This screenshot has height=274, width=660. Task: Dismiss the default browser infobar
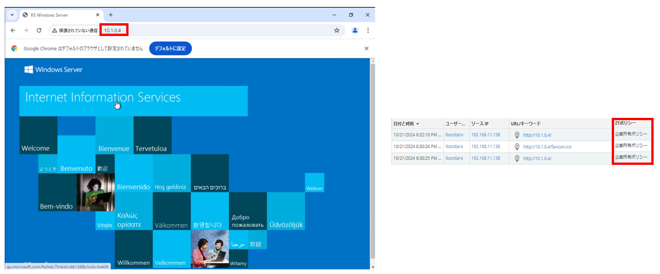pos(366,48)
